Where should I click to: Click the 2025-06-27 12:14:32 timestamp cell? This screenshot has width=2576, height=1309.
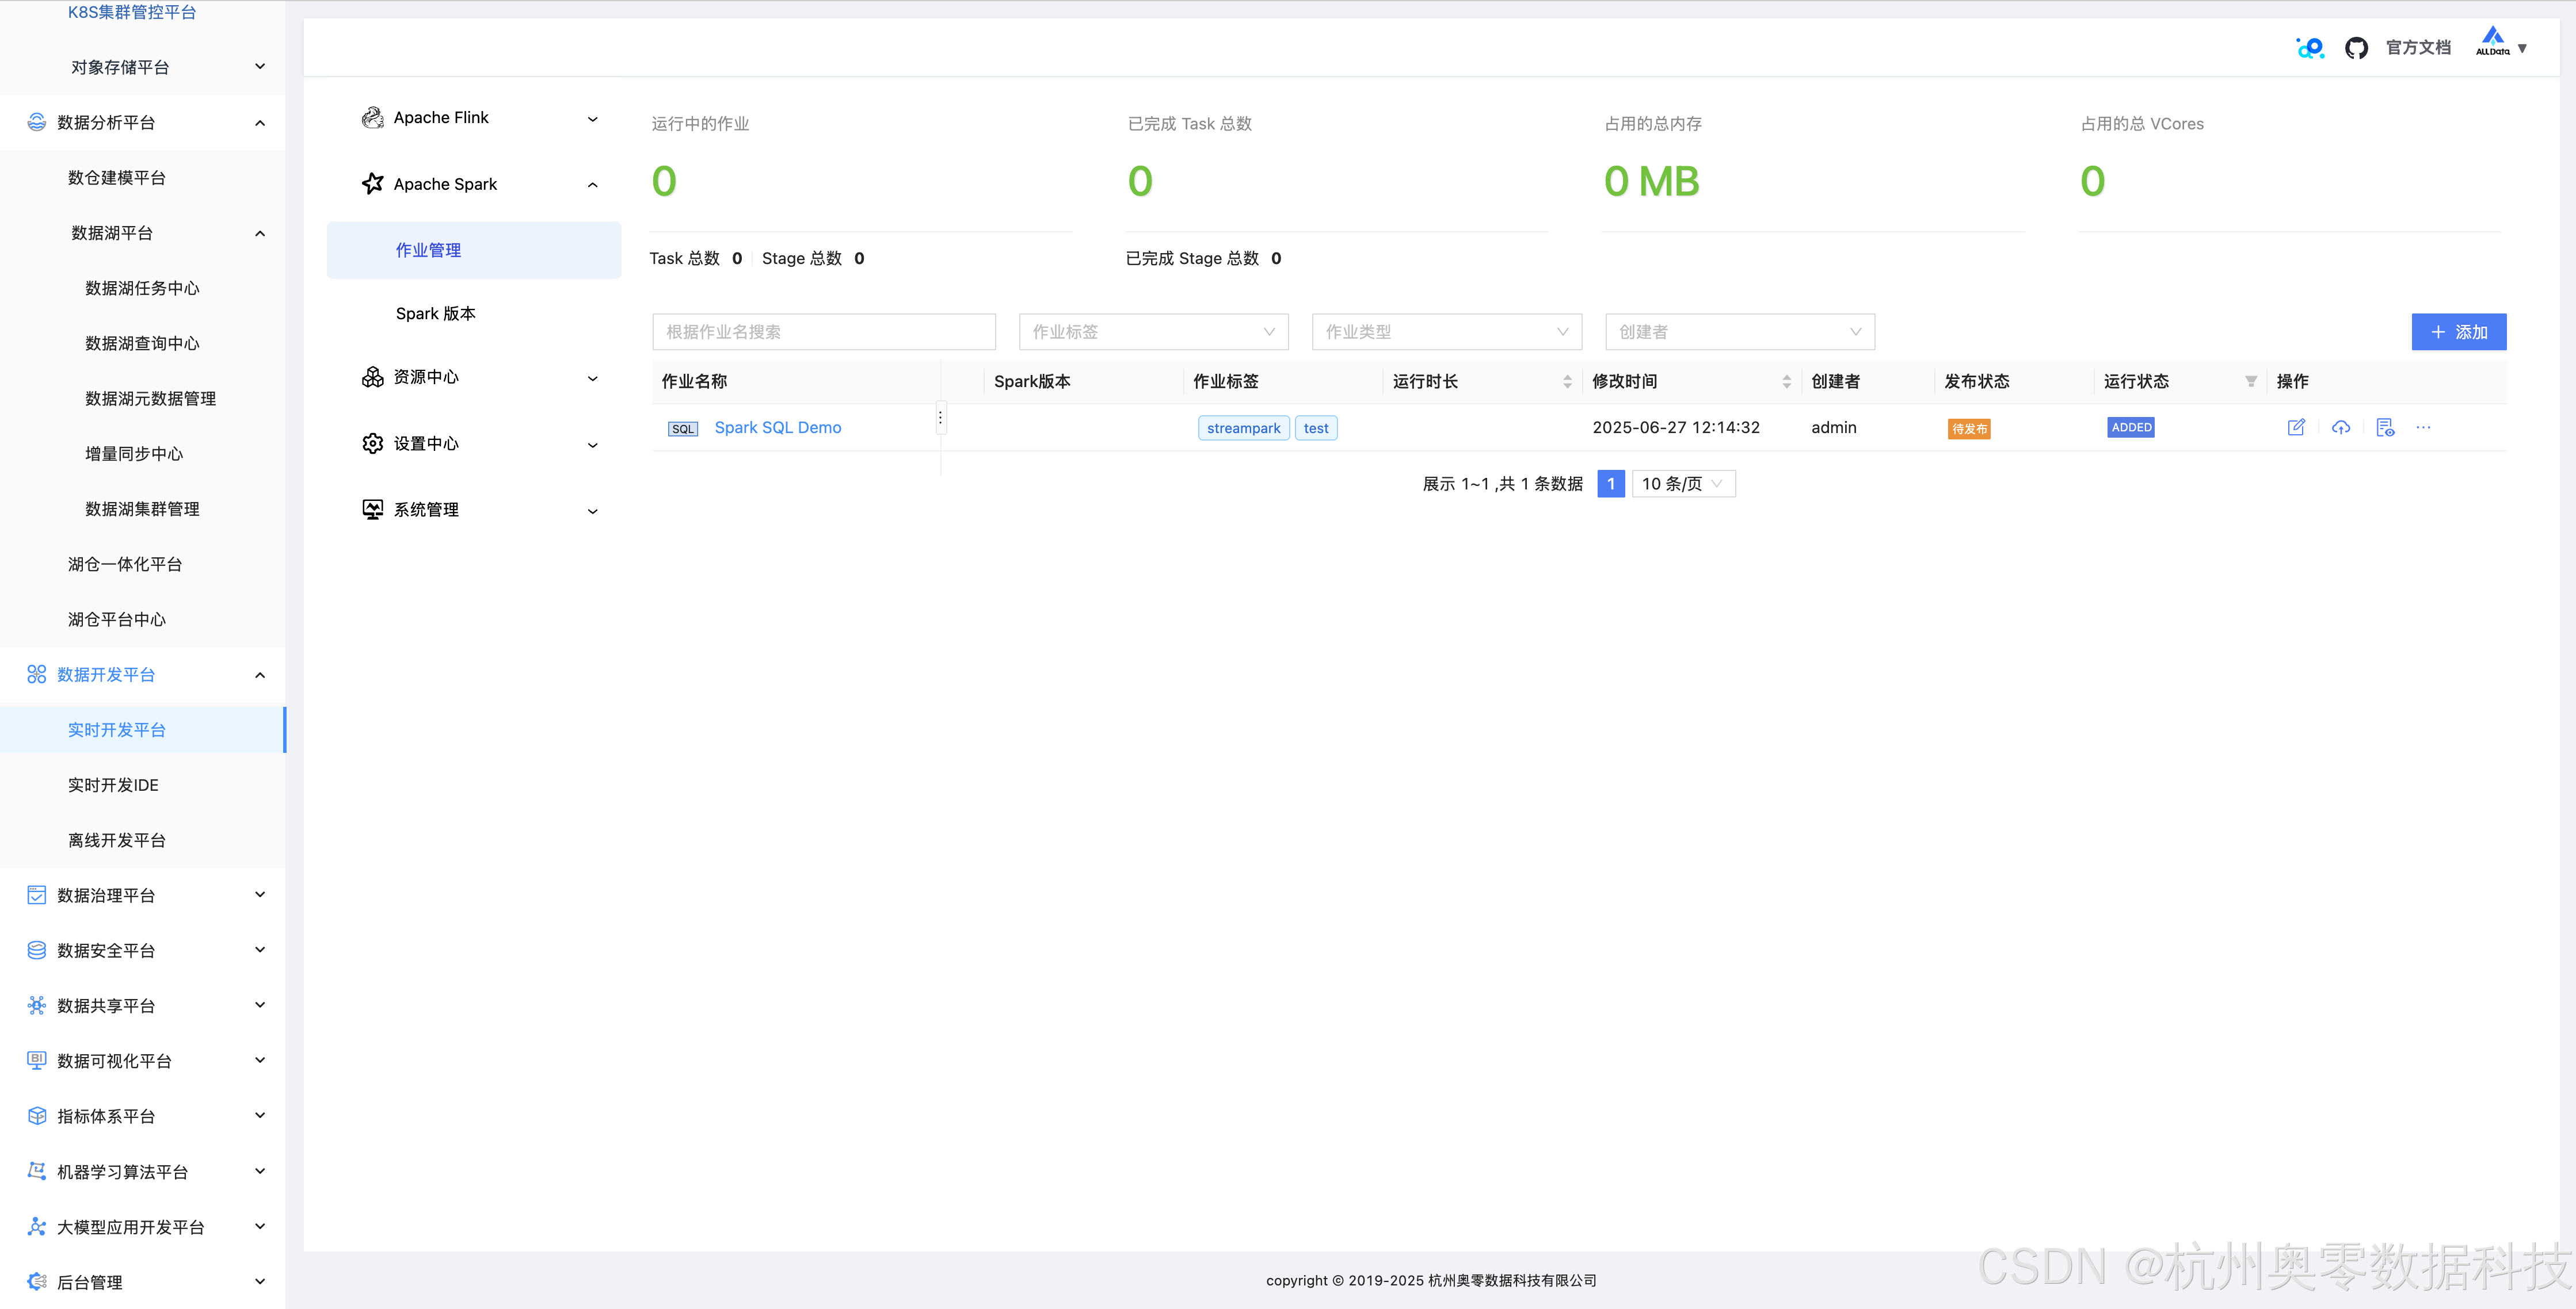(x=1676, y=428)
